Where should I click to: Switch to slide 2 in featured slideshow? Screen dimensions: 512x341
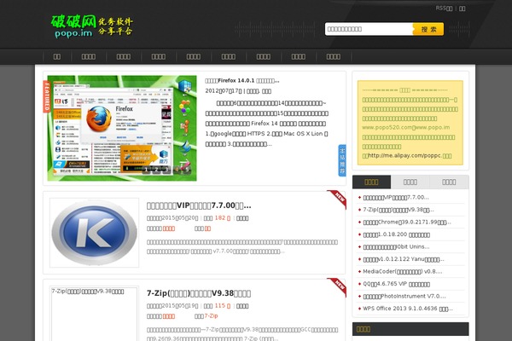click(156, 170)
